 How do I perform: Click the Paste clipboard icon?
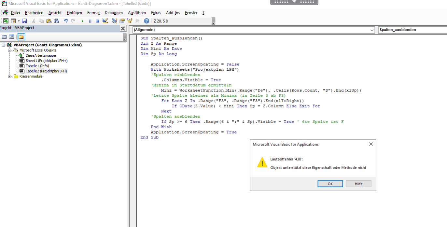[49, 21]
